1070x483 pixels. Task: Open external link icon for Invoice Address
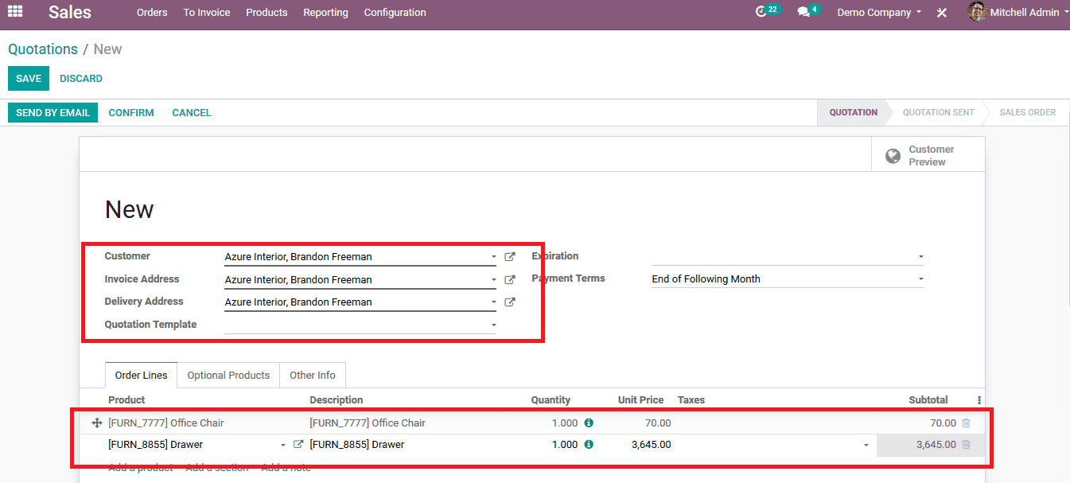pos(510,279)
